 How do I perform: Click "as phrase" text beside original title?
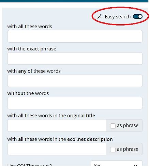[127, 126]
